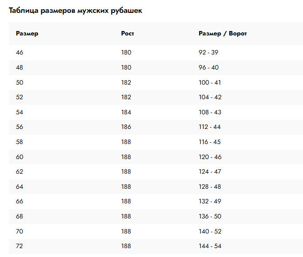Viewport: 303px width, 257px height.
Task: Click height value 186
Action: click(x=126, y=127)
